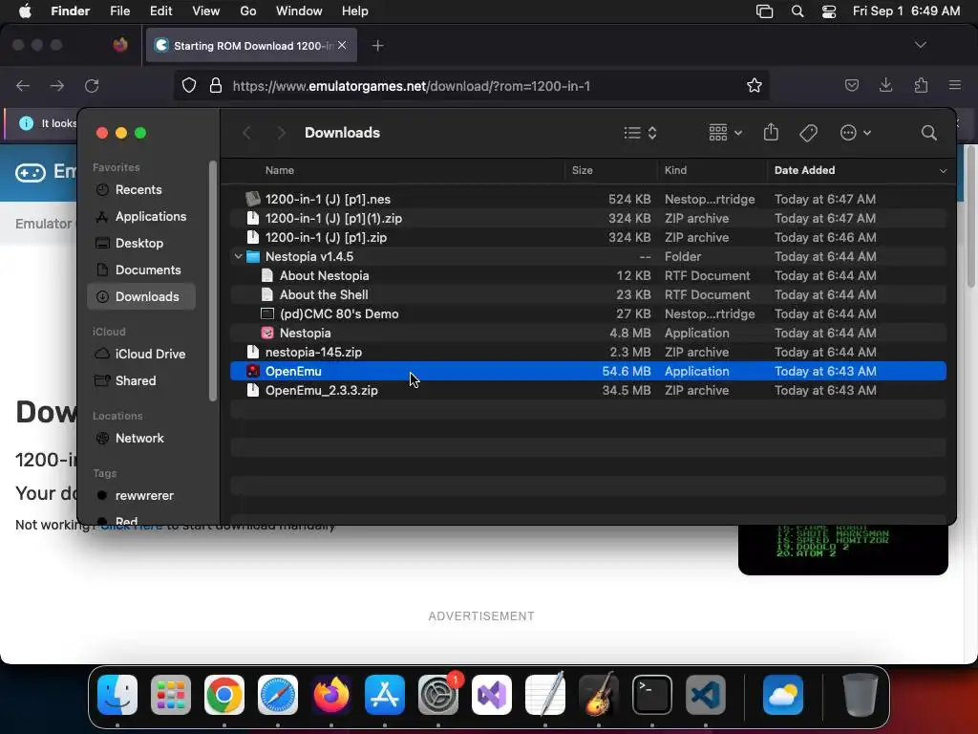
Task: Open a new Firefox tab
Action: click(377, 46)
